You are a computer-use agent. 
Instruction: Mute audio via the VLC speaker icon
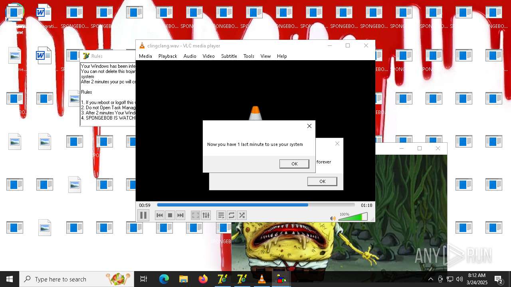point(333,218)
